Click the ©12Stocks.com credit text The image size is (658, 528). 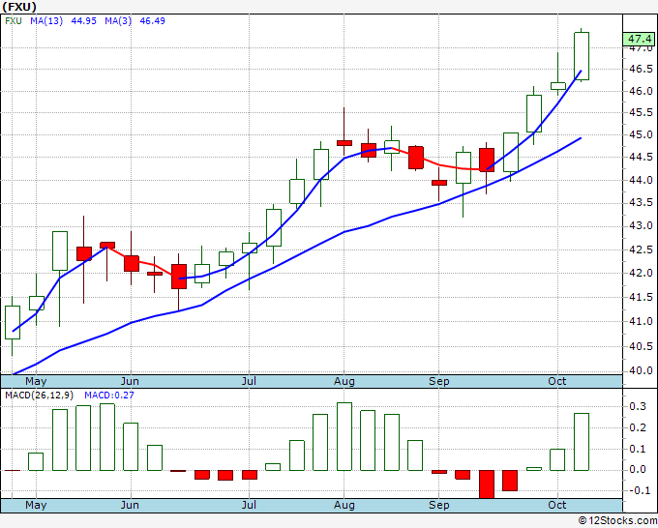pyautogui.click(x=617, y=521)
